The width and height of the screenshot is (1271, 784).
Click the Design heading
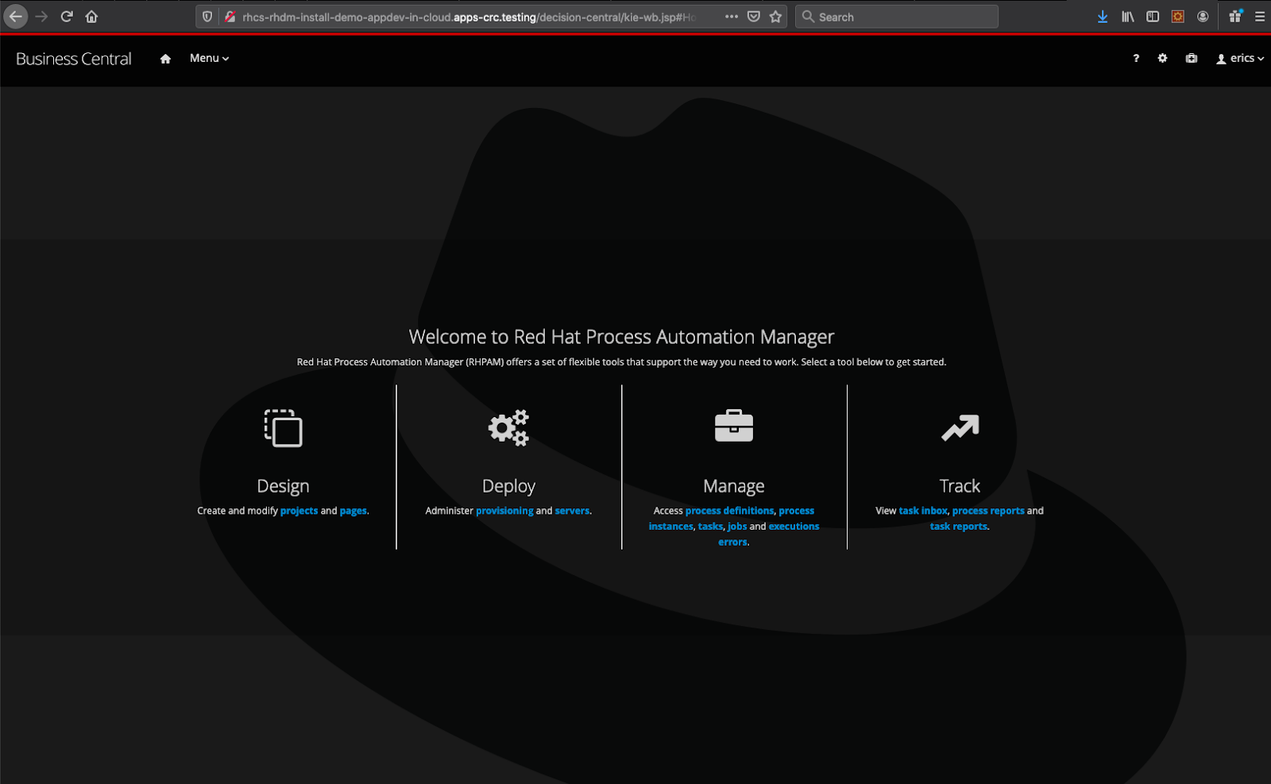click(x=283, y=486)
